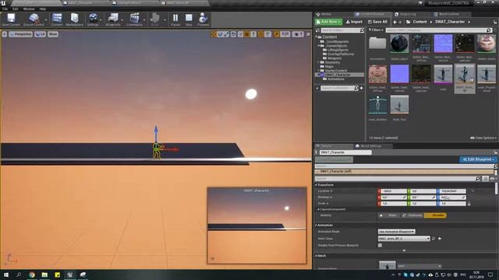Go back in Content Browser history

[x=395, y=22]
